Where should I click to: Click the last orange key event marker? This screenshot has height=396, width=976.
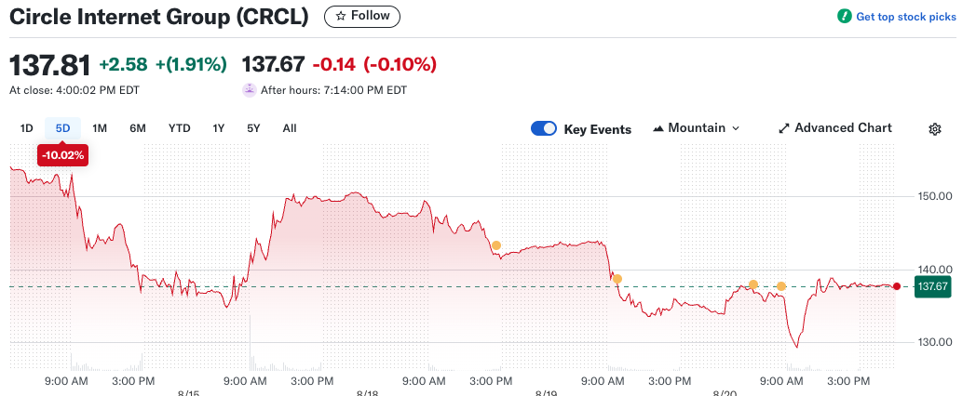[781, 286]
